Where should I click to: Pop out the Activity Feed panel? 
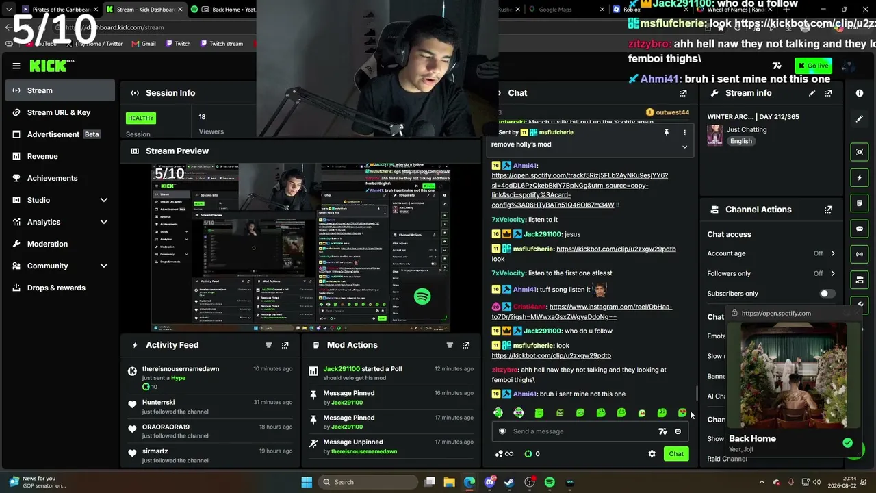pos(285,345)
